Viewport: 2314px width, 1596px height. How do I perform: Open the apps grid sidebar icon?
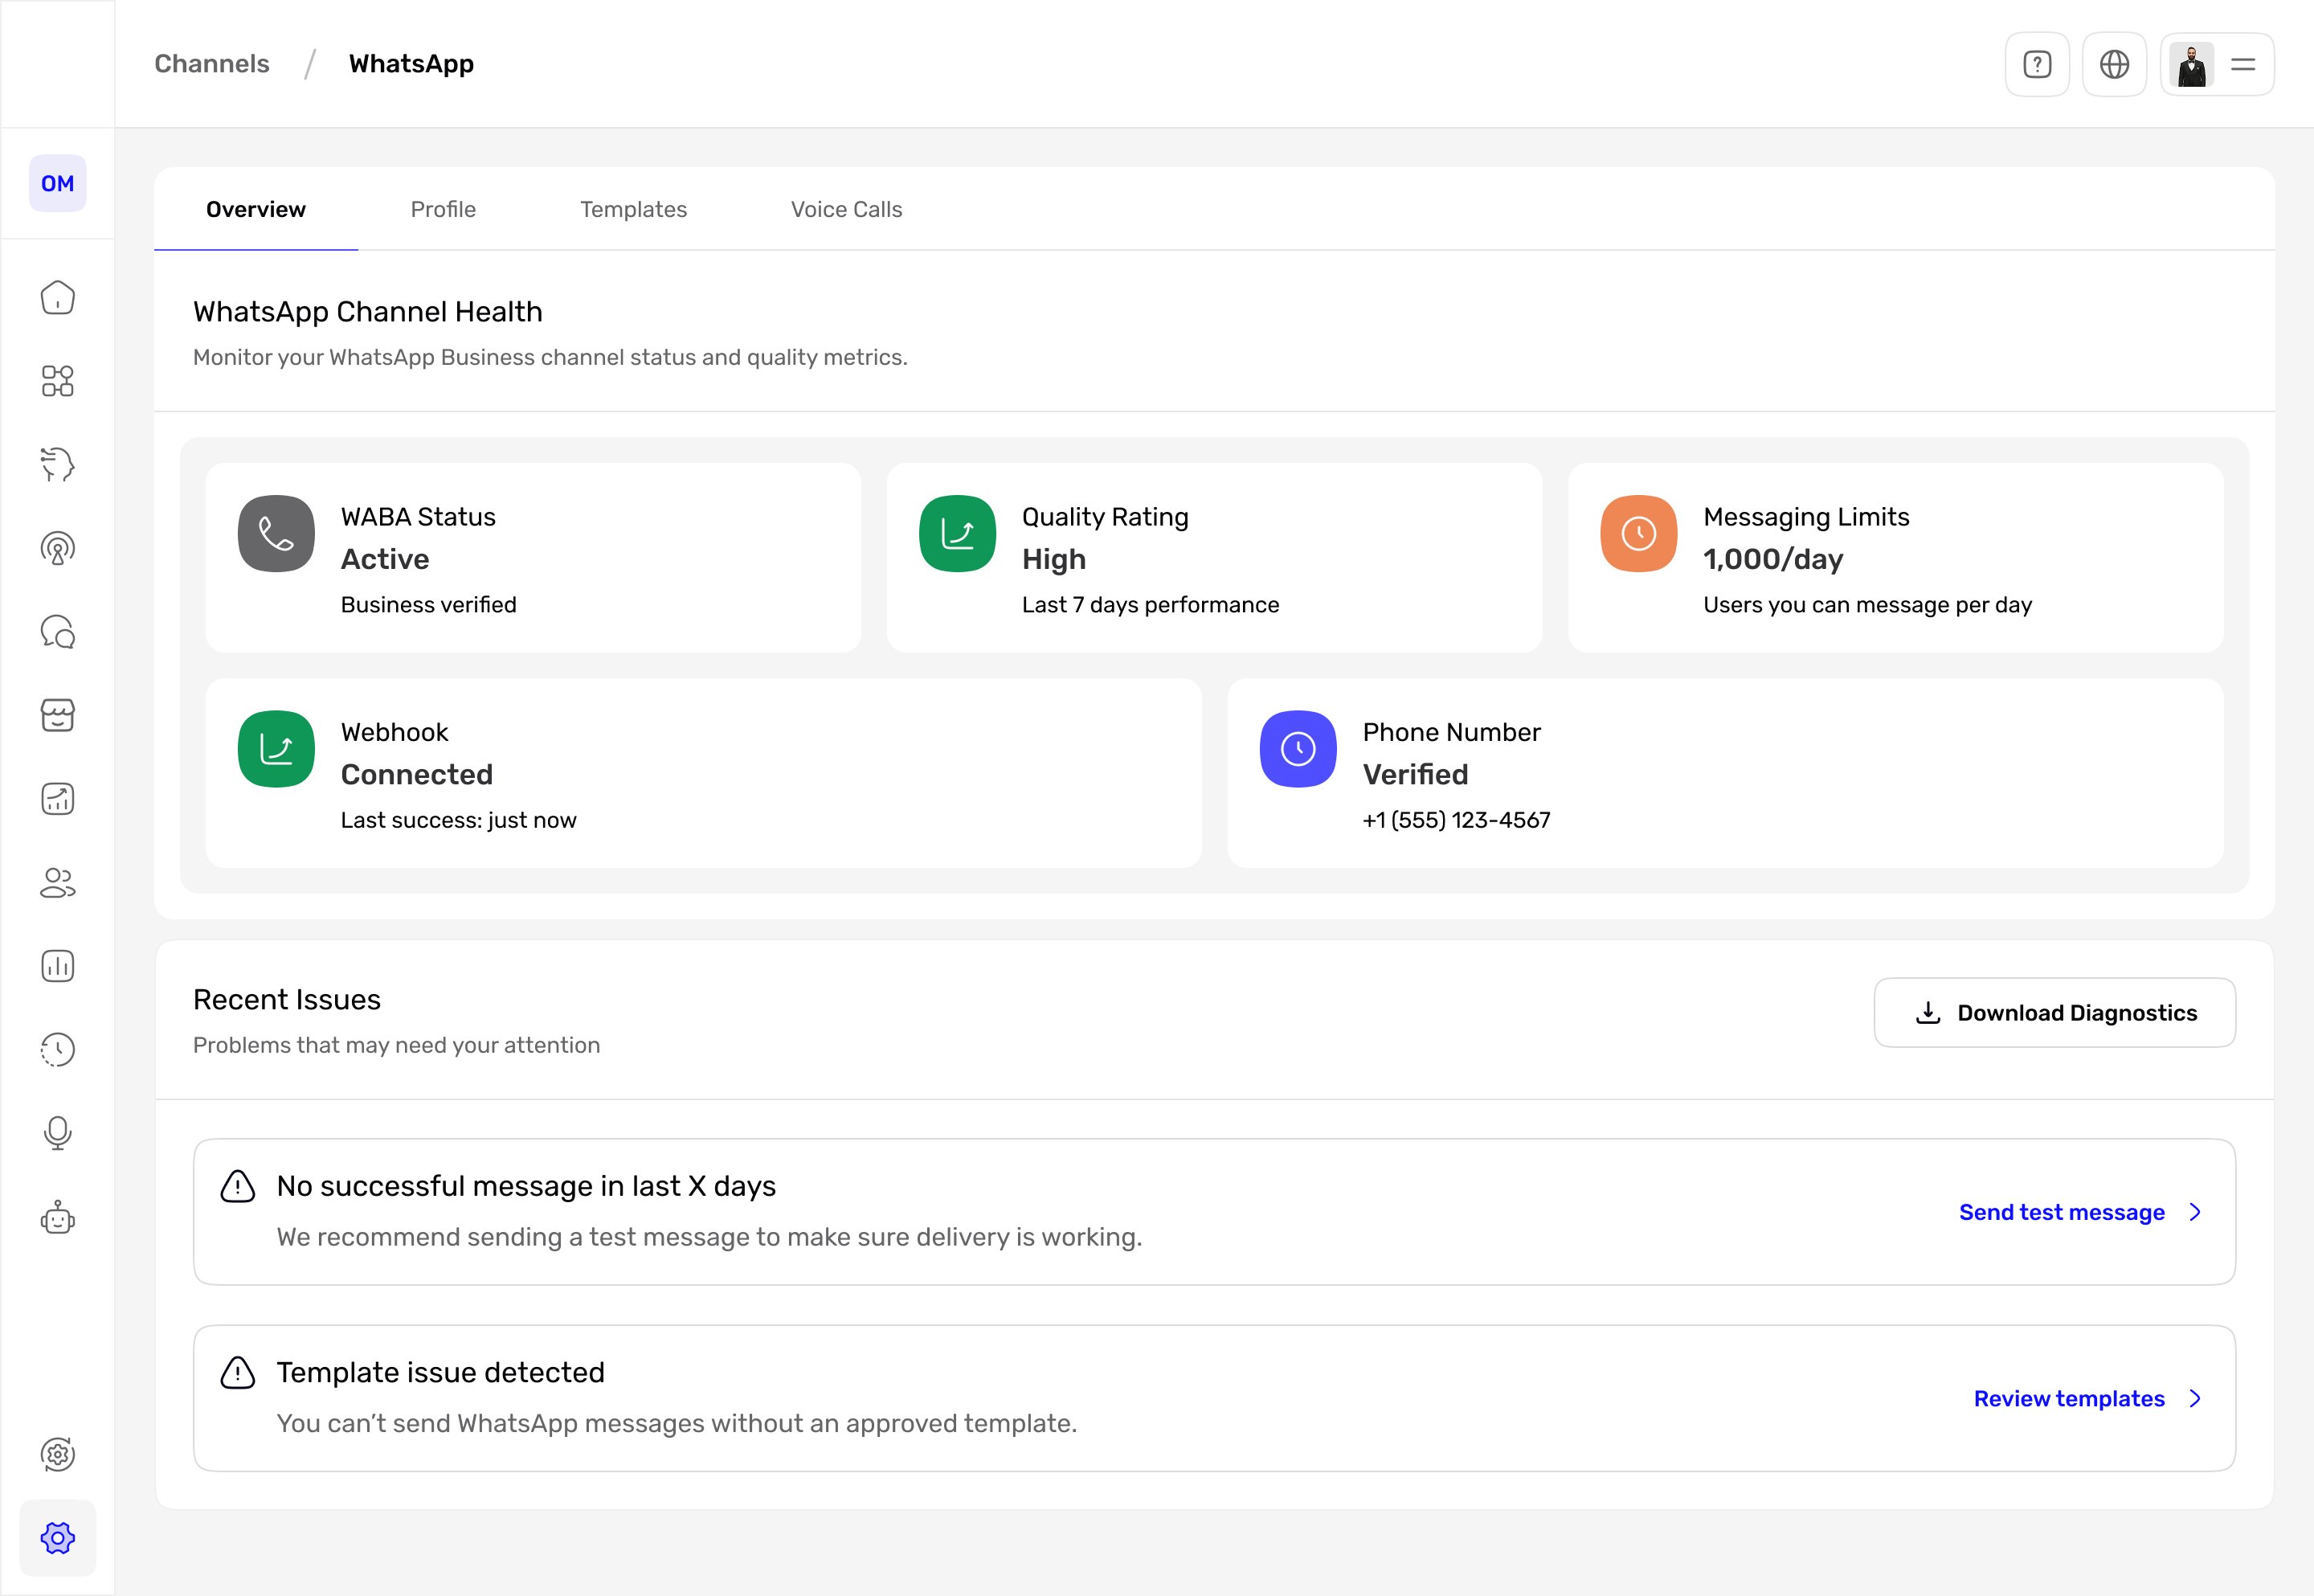pyautogui.click(x=57, y=381)
